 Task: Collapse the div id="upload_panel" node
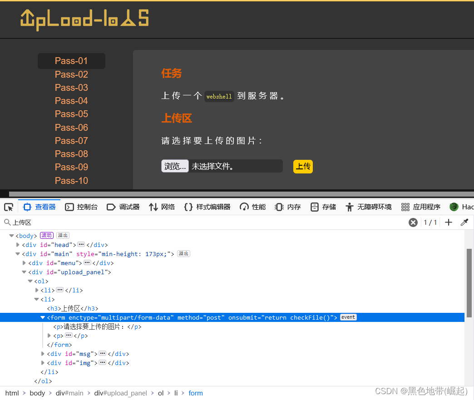[24, 272]
